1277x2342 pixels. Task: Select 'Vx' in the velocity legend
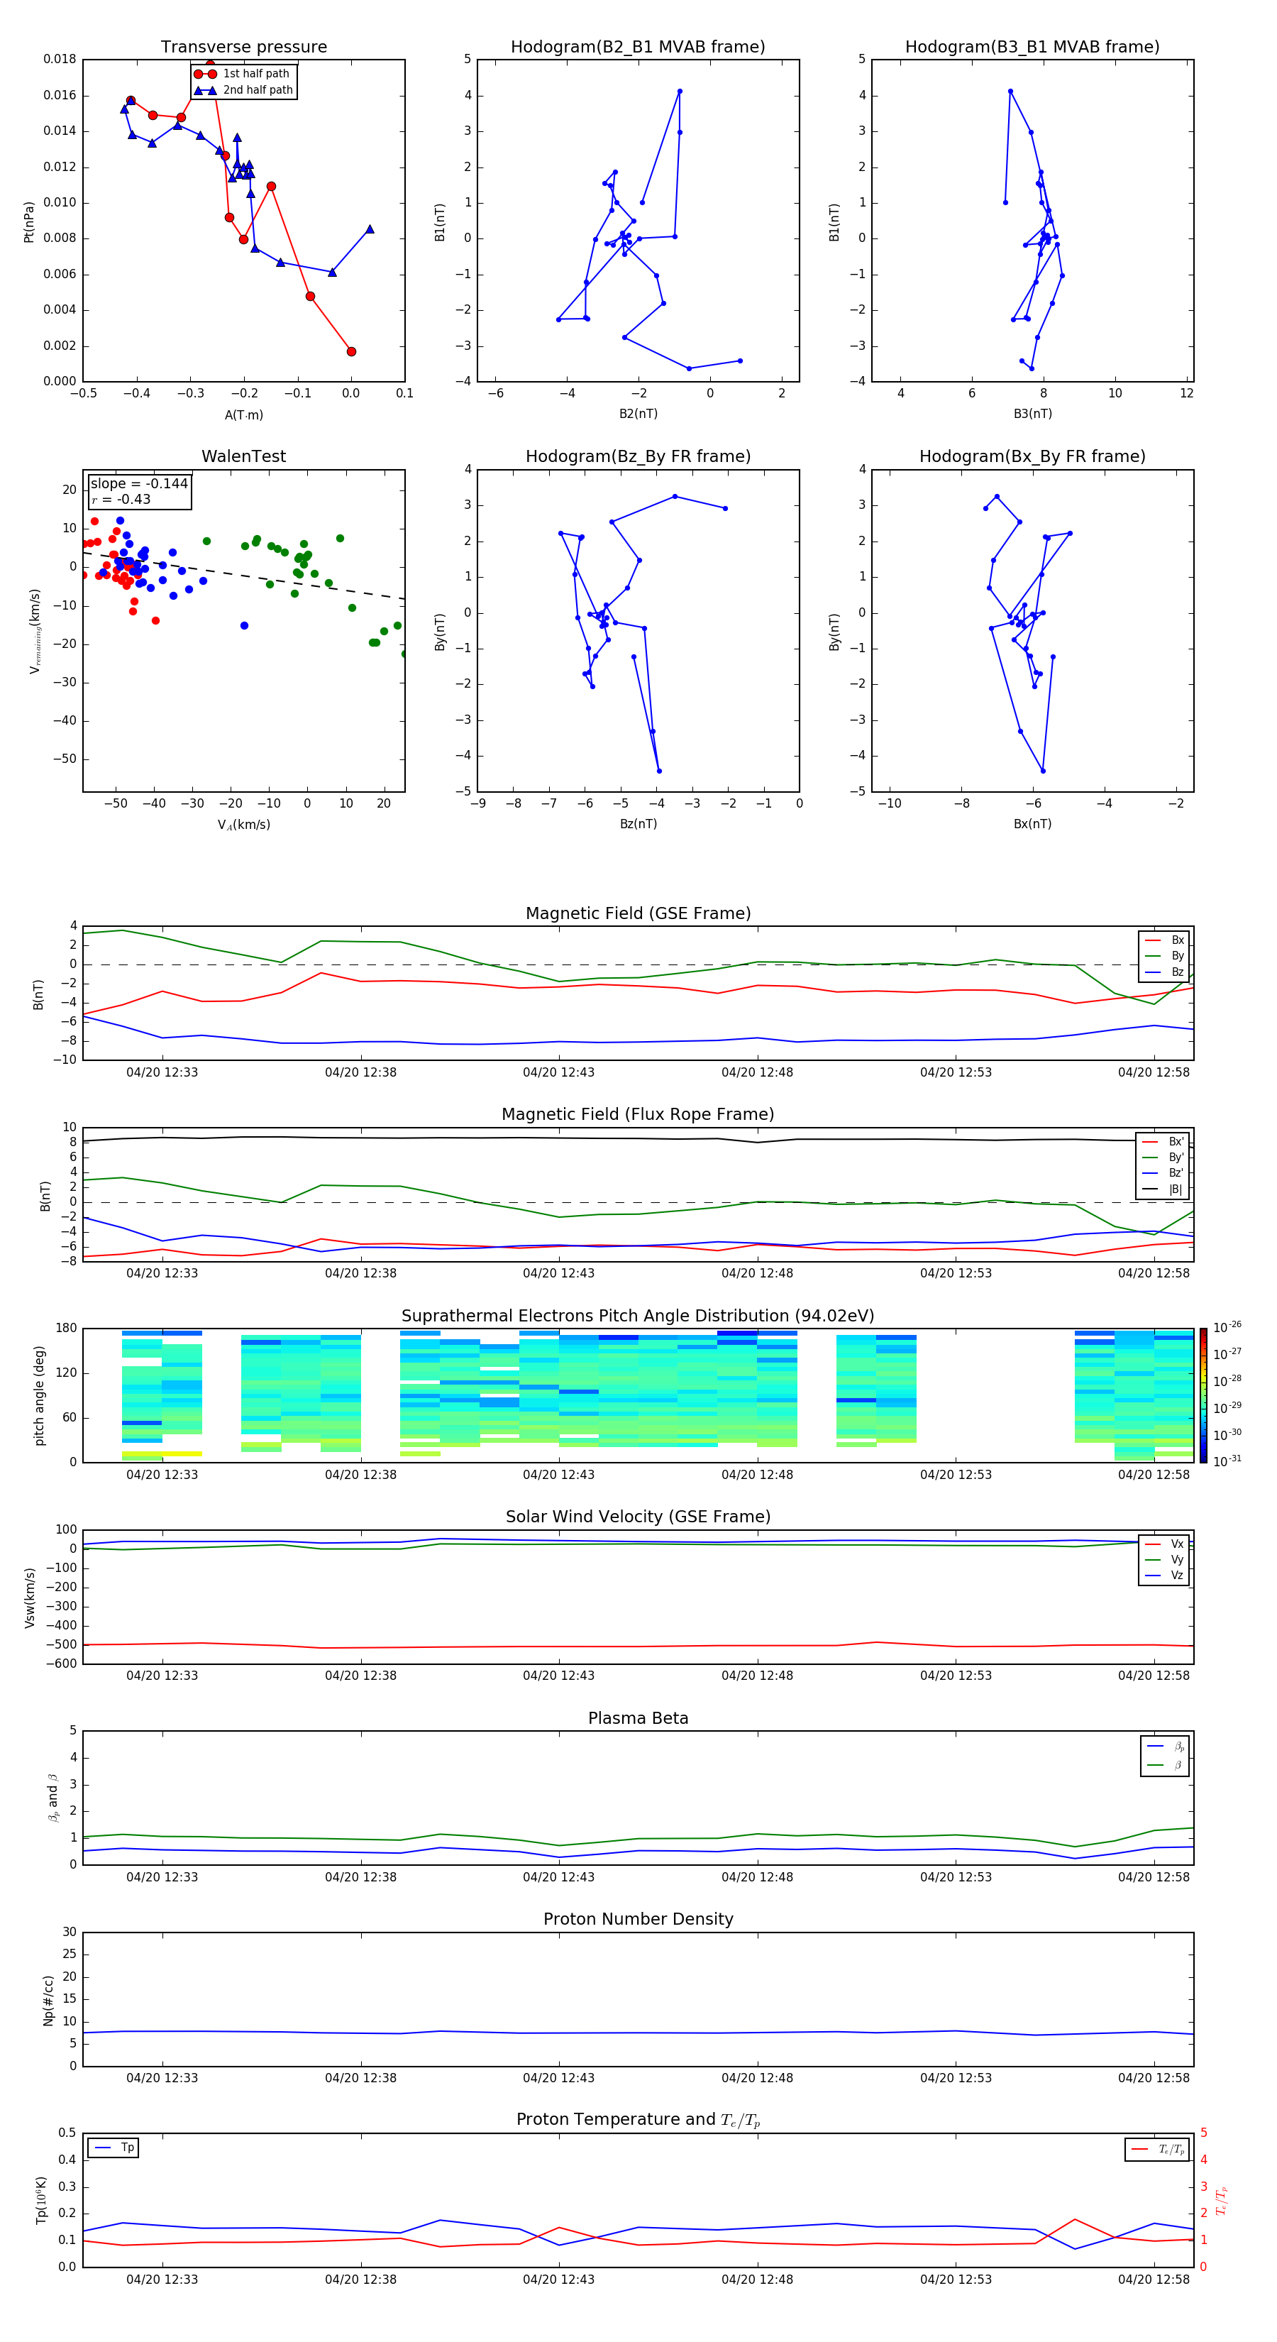[1164, 1544]
